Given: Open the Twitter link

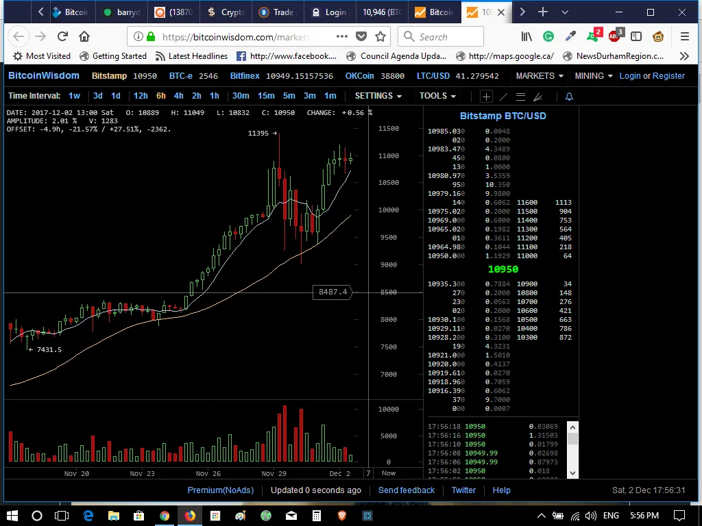Looking at the screenshot, I should (463, 490).
